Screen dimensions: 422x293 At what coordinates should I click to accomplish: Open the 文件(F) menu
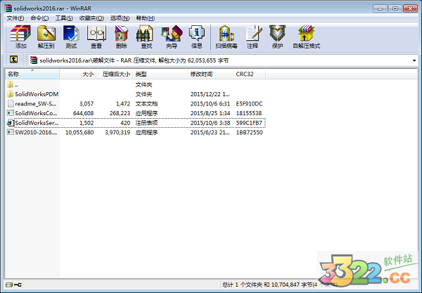[x=15, y=18]
